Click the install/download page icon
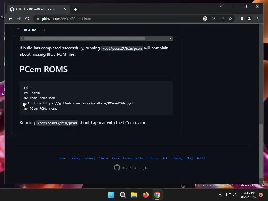Screen dimensions: 268x201 pos(214,19)
